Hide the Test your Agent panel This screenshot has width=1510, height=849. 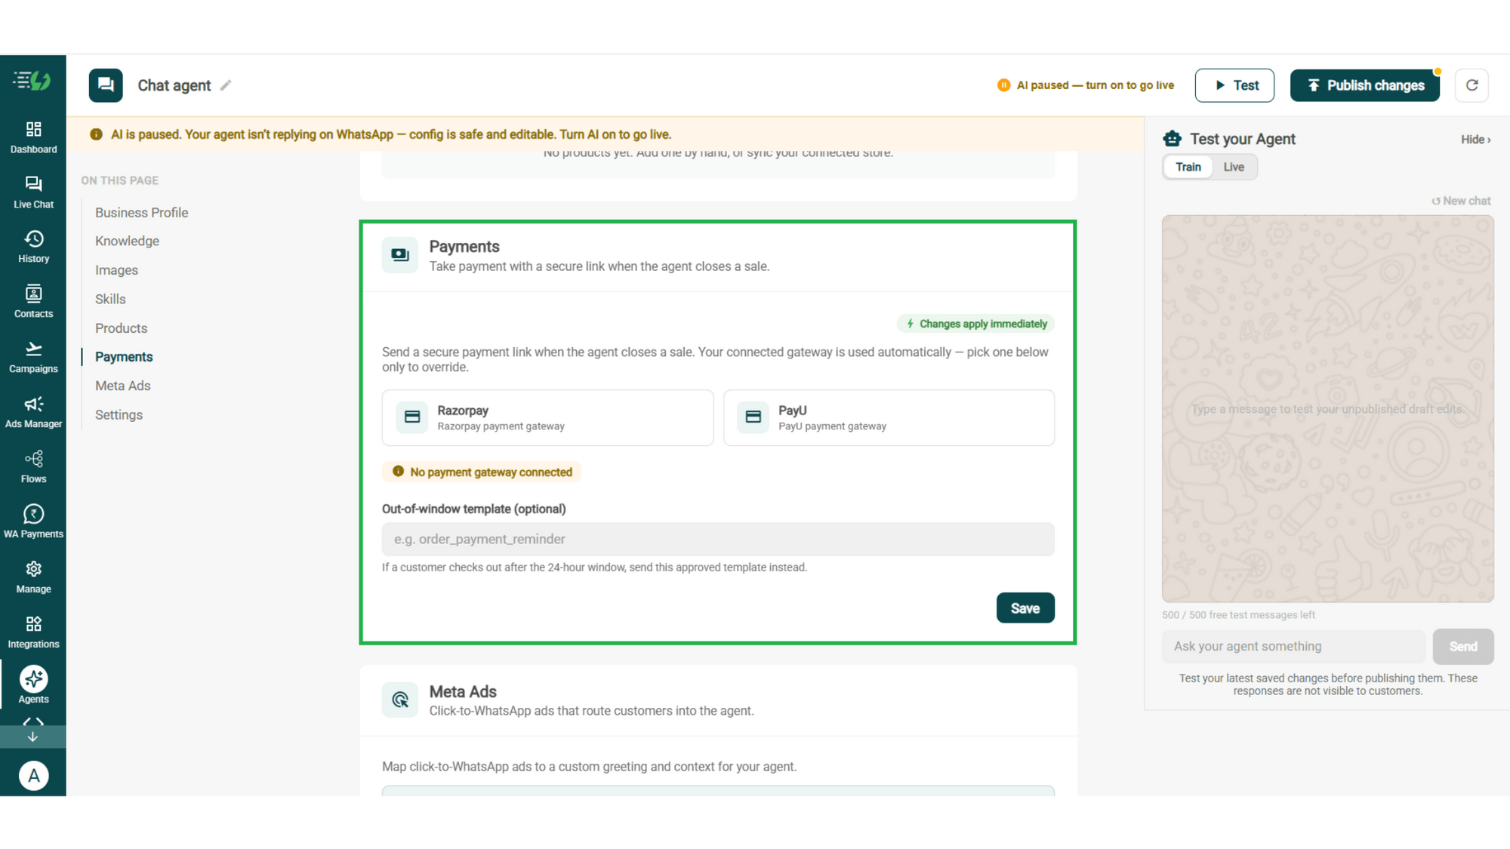[1475, 140]
